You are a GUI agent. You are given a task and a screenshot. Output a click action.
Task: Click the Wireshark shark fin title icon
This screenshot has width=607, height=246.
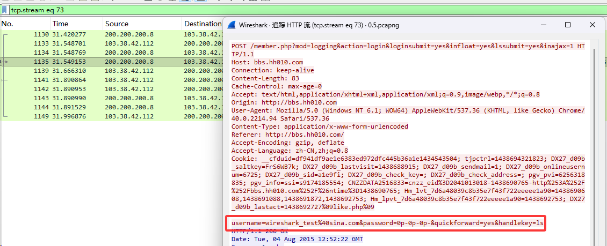tap(232, 25)
